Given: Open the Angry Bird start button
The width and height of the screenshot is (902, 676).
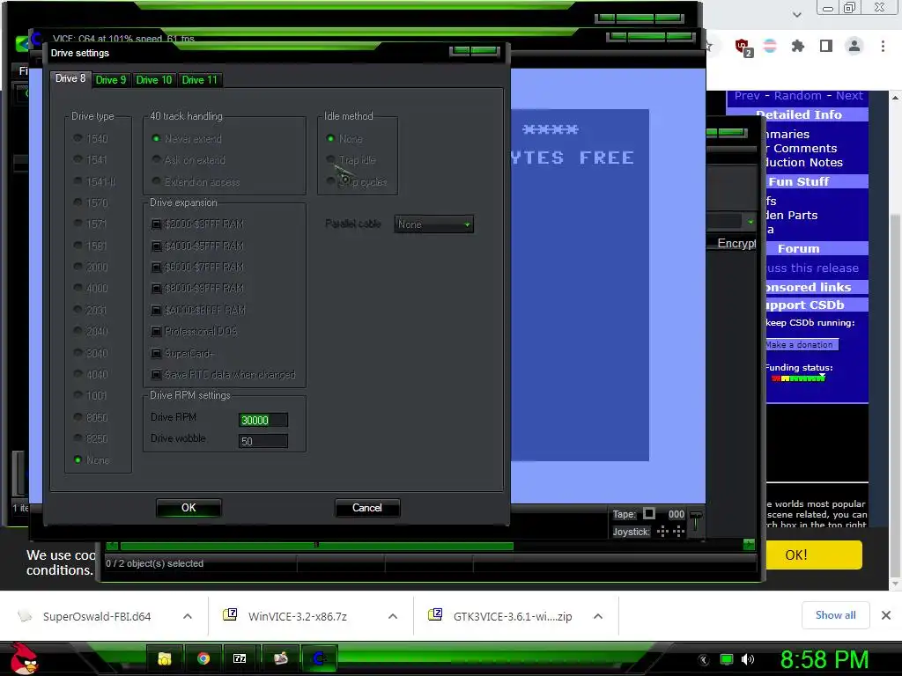Looking at the screenshot, I should [24, 658].
